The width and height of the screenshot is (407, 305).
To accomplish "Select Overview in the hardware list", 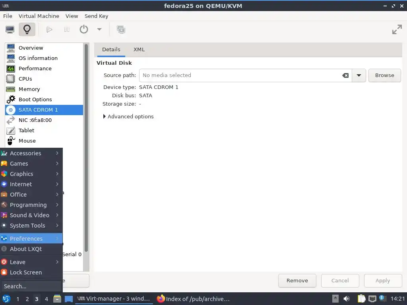I will pyautogui.click(x=44, y=48).
